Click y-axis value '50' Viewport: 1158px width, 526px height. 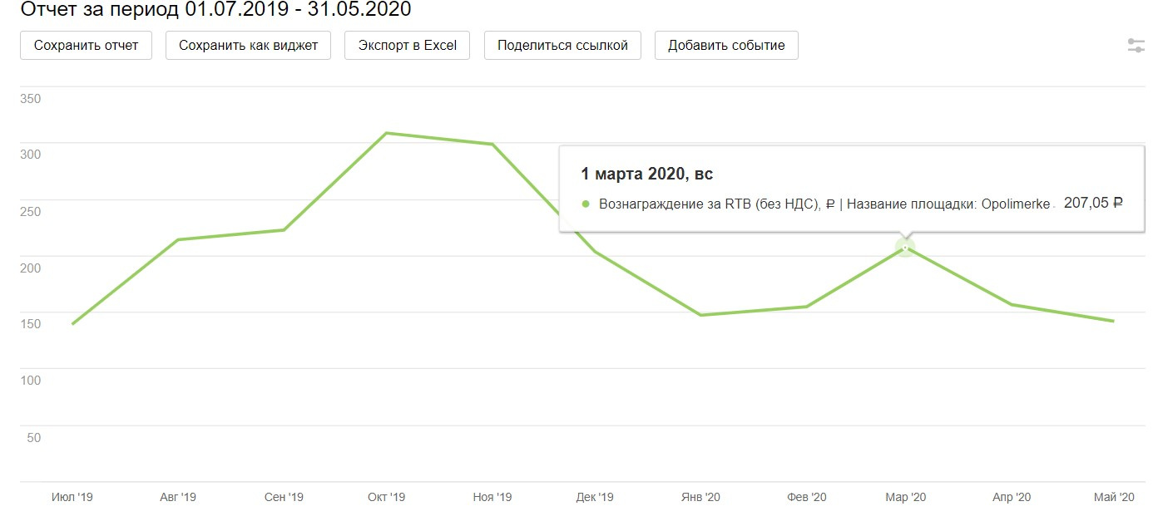33,437
